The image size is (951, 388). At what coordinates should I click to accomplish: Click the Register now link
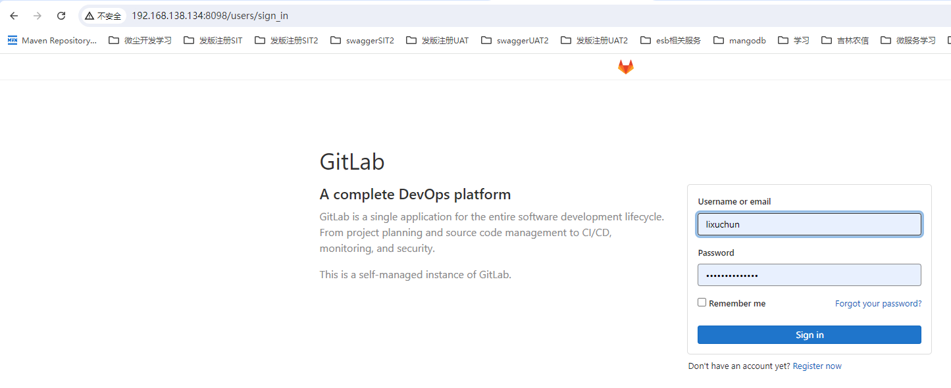click(x=817, y=366)
